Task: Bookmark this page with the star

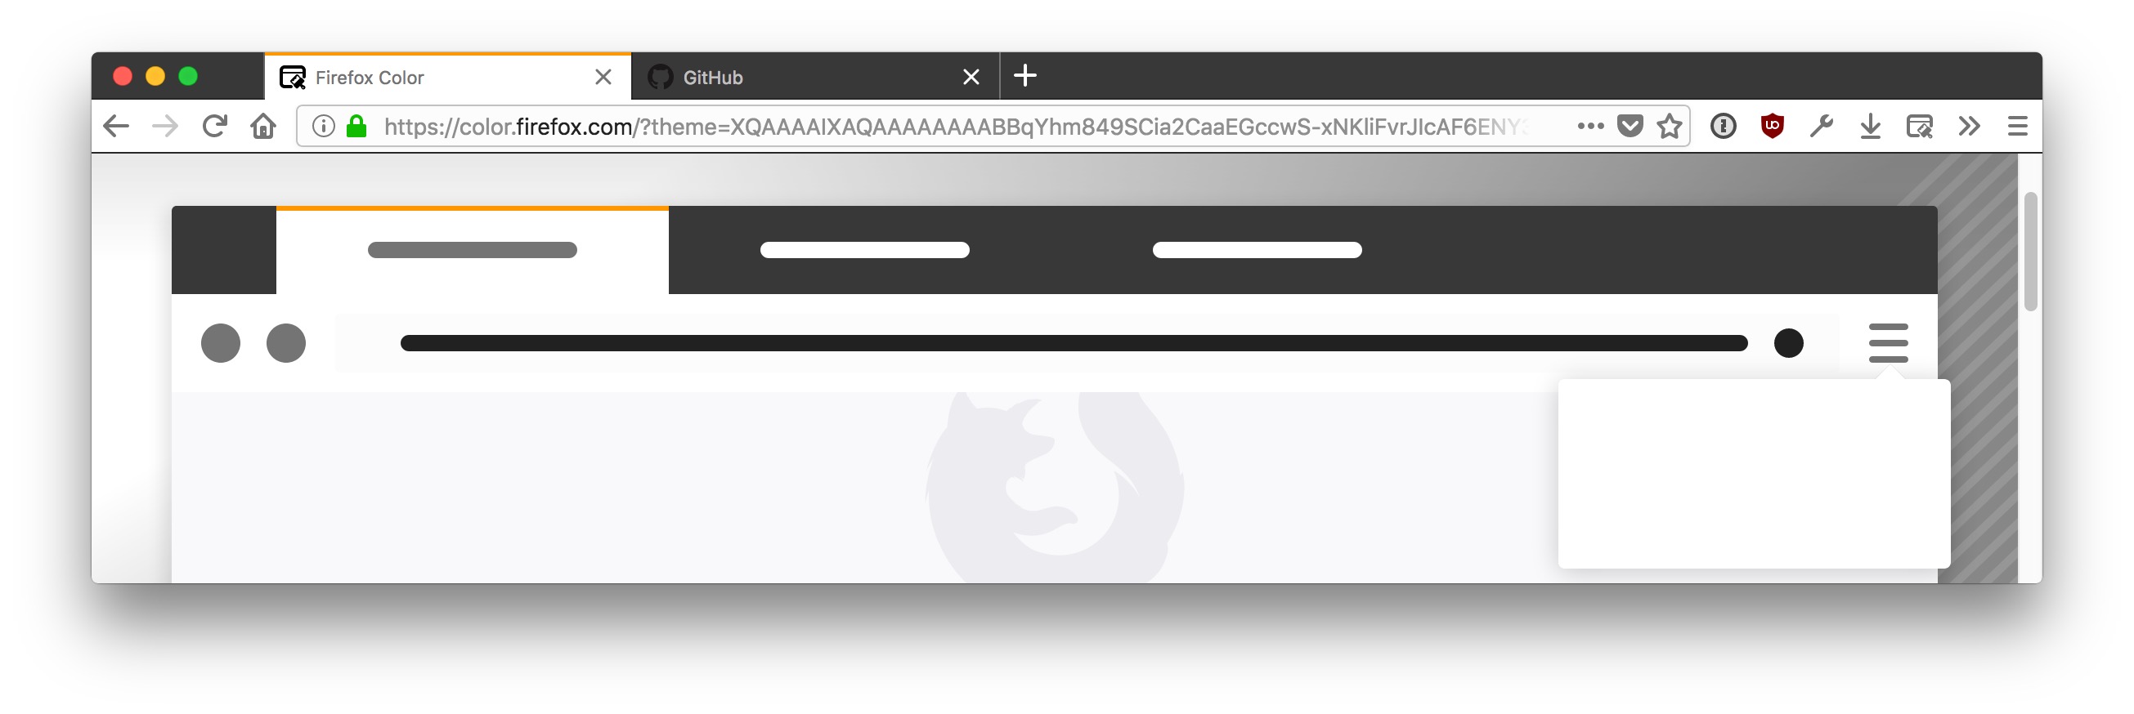Action: (x=1670, y=127)
